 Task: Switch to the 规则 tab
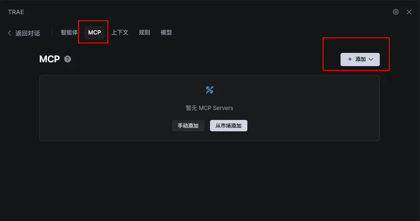(144, 33)
